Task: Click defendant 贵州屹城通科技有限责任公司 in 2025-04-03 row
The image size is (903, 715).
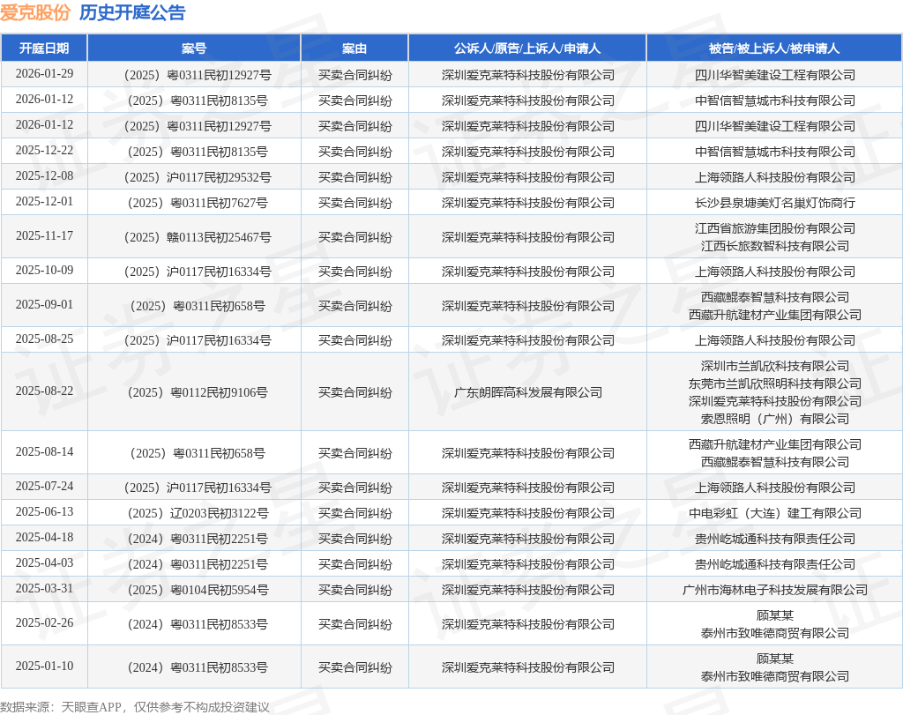Action: [x=774, y=564]
